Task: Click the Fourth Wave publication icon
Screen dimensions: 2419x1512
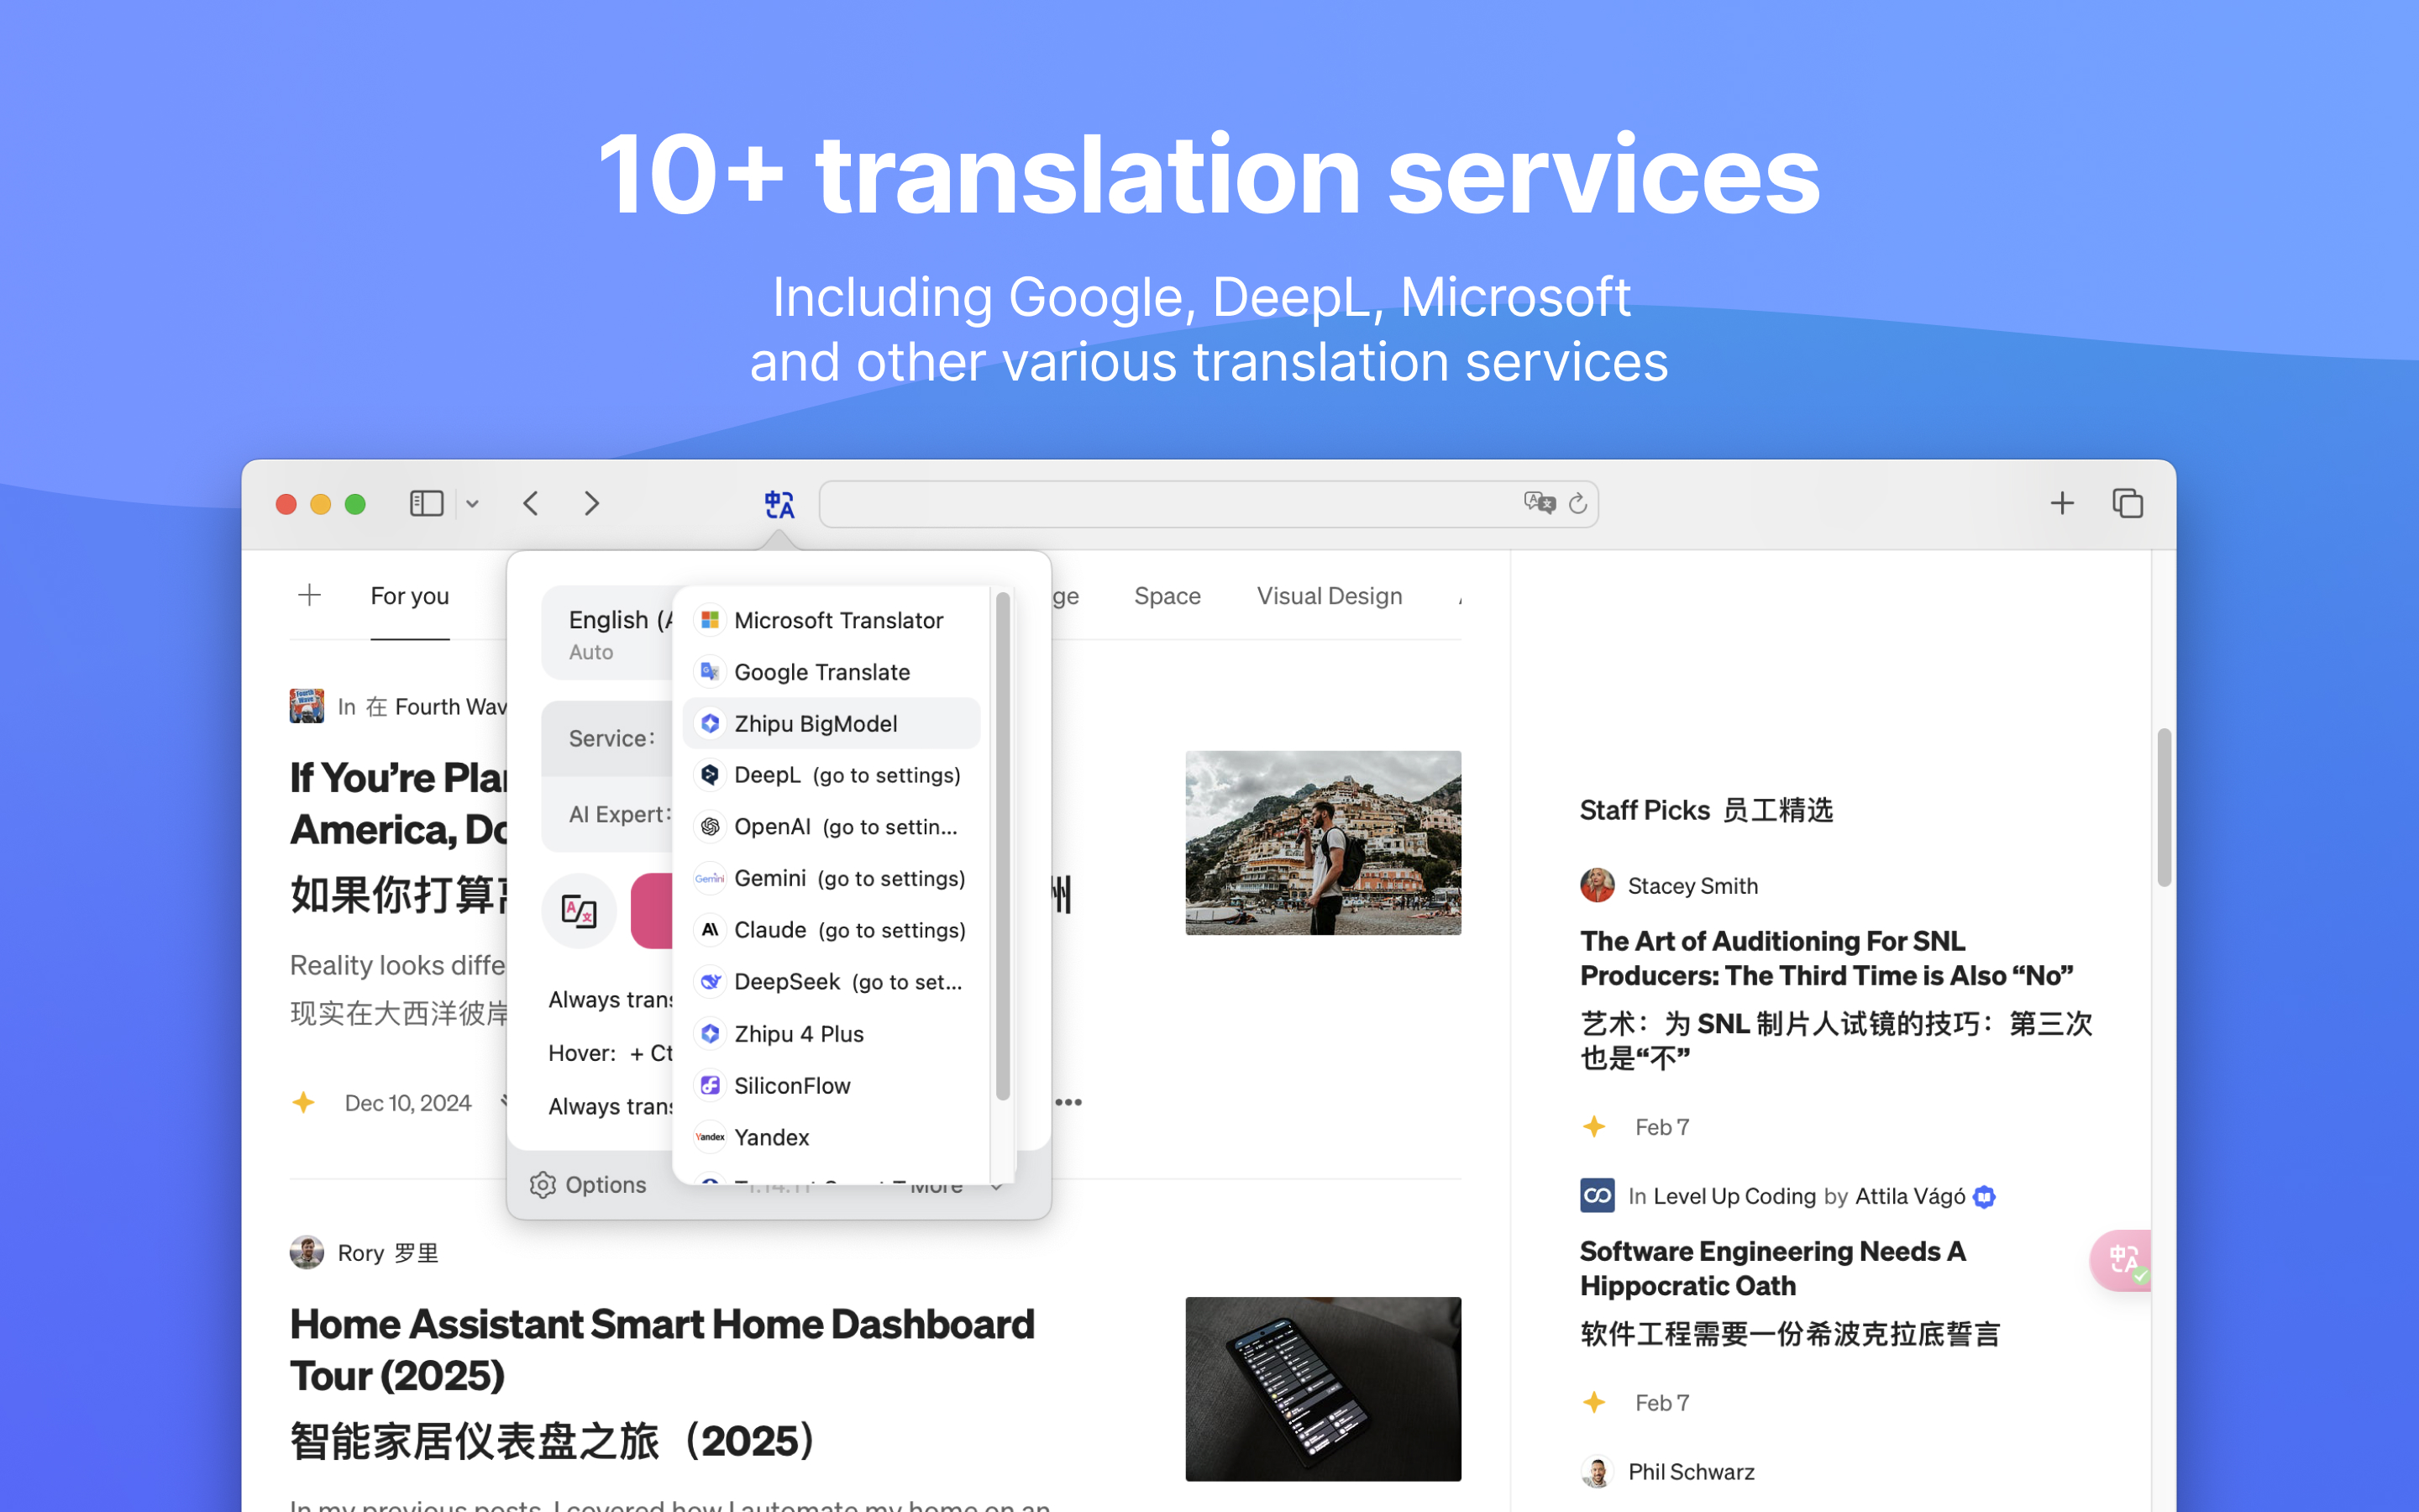Action: pos(307,706)
